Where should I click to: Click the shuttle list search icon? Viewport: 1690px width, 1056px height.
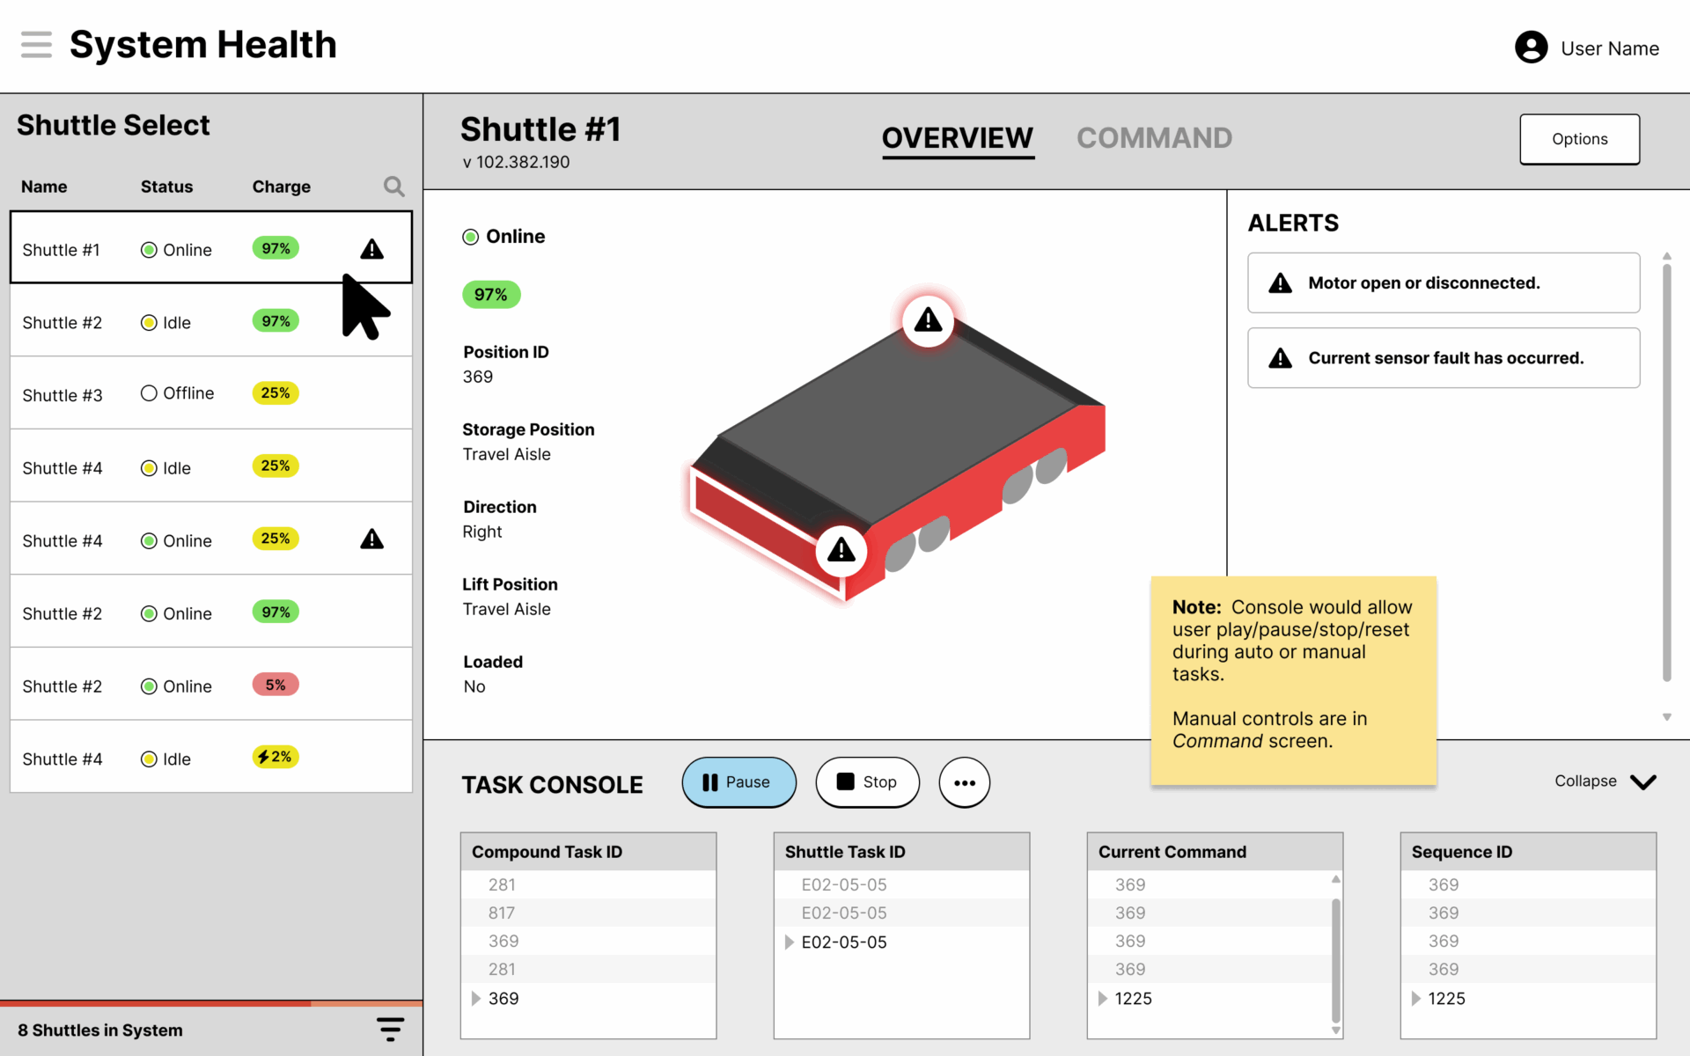[x=393, y=187]
